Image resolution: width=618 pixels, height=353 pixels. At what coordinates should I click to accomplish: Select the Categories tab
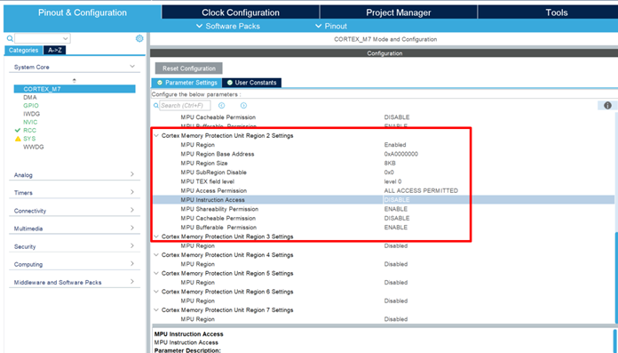pos(24,50)
